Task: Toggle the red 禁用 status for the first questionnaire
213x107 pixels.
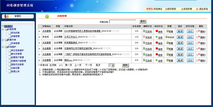Action: pyautogui.click(x=157, y=31)
